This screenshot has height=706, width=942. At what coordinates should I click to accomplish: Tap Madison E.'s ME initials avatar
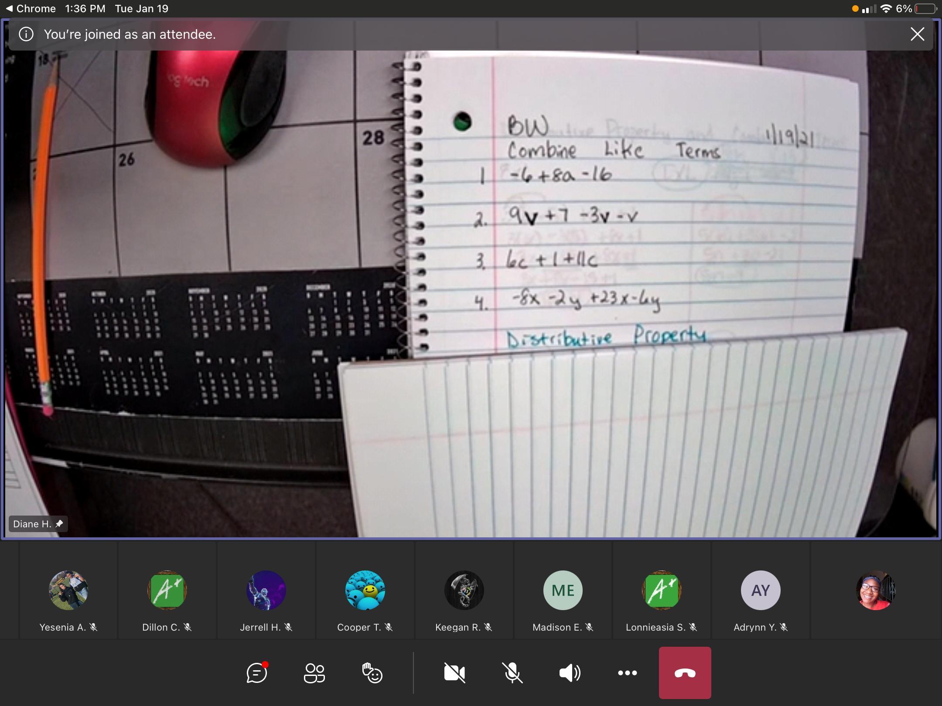tap(563, 590)
